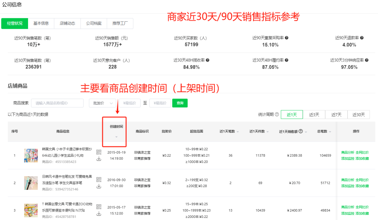Click help icon next to 近90天退款率
This screenshot has height=220, width=378.
click(362, 38)
